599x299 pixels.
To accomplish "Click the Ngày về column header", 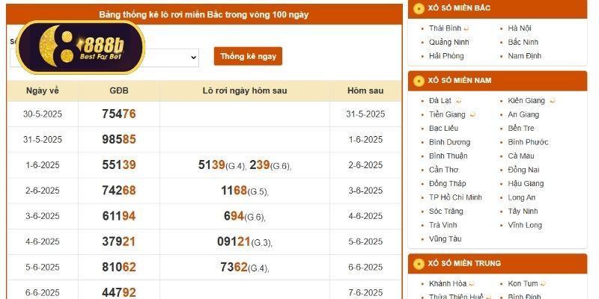I will pyautogui.click(x=42, y=90).
